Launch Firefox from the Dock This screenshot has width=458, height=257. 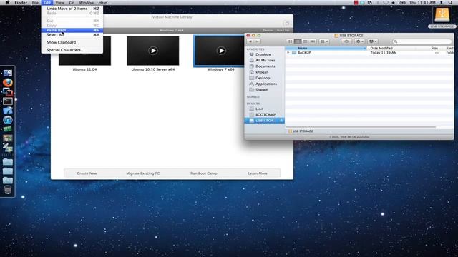point(8,83)
